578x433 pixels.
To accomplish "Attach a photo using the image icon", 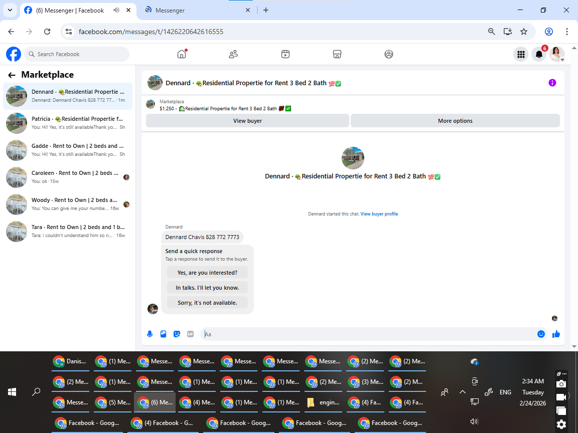I will 163,334.
